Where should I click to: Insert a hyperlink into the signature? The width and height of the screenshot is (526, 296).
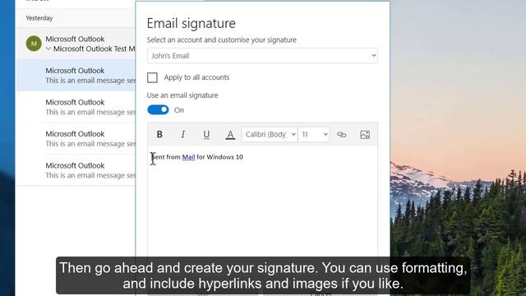[341, 135]
